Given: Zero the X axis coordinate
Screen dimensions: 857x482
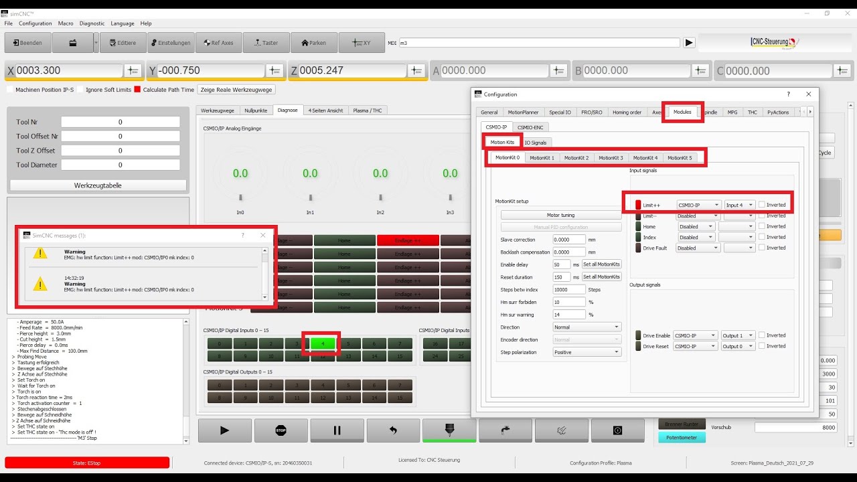Looking at the screenshot, I should click(133, 70).
